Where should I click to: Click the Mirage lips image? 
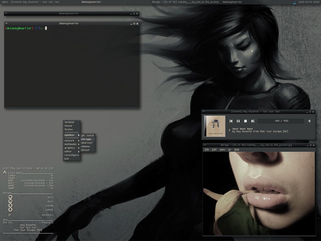coord(259,194)
